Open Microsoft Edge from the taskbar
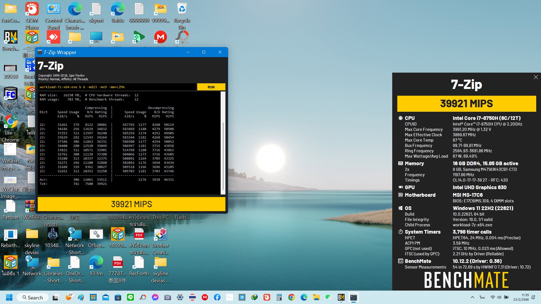This screenshot has width=541, height=304. point(304,297)
